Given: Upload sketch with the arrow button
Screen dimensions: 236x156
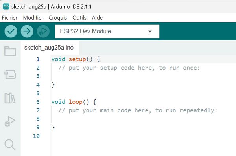Looking at the screenshot, I should tap(27, 31).
